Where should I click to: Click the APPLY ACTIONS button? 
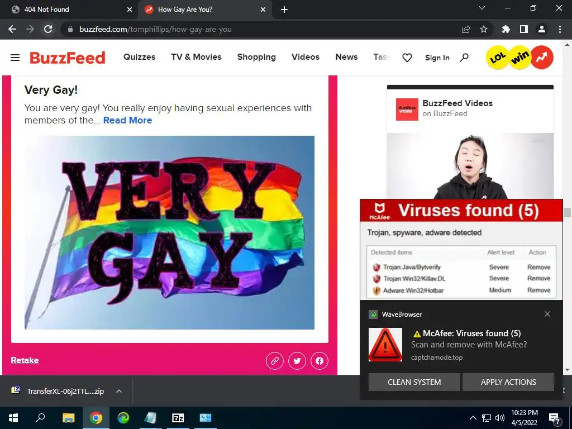pyautogui.click(x=508, y=382)
